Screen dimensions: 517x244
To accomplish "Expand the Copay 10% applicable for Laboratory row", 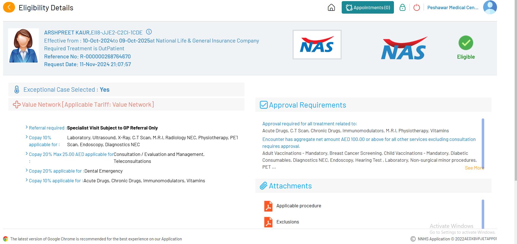I will (x=27, y=137).
